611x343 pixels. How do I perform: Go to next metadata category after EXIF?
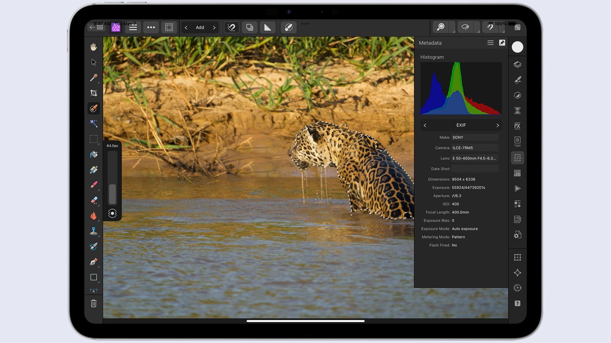point(497,125)
